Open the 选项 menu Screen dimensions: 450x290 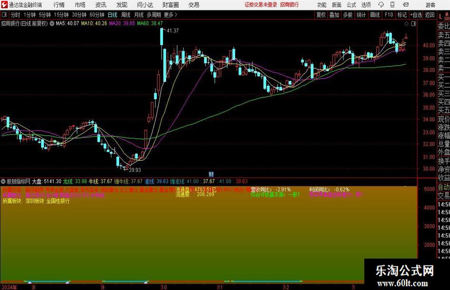(366, 5)
